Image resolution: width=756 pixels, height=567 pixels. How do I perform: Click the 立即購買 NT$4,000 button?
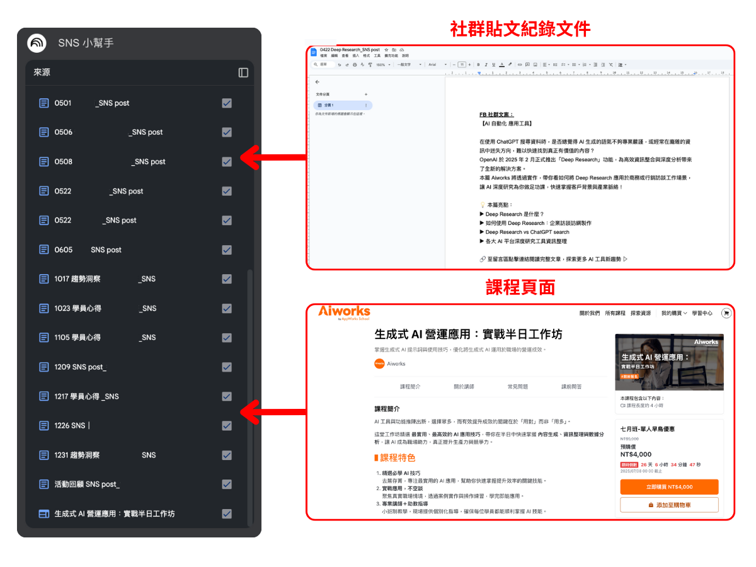669,487
